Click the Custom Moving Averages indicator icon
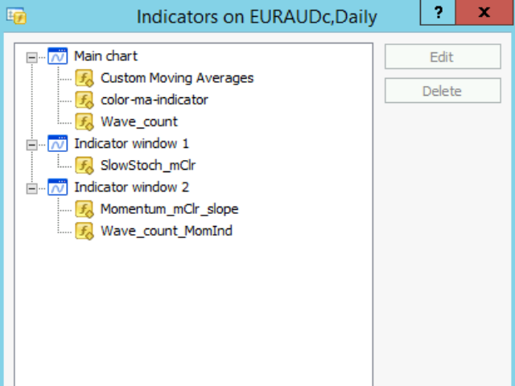Viewport: 515px width, 386px height. coord(84,78)
